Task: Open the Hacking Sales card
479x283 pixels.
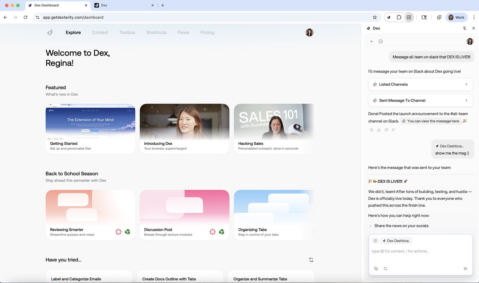Action: [x=274, y=129]
